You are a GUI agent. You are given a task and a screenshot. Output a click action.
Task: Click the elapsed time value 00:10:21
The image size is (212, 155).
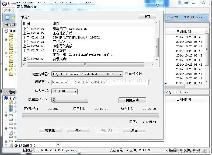(101, 109)
